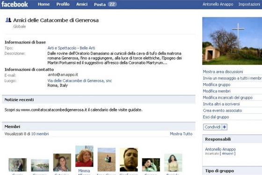This screenshot has width=262, height=175.
Task: Open the photo of the woman on the beach
Action: [173, 162]
